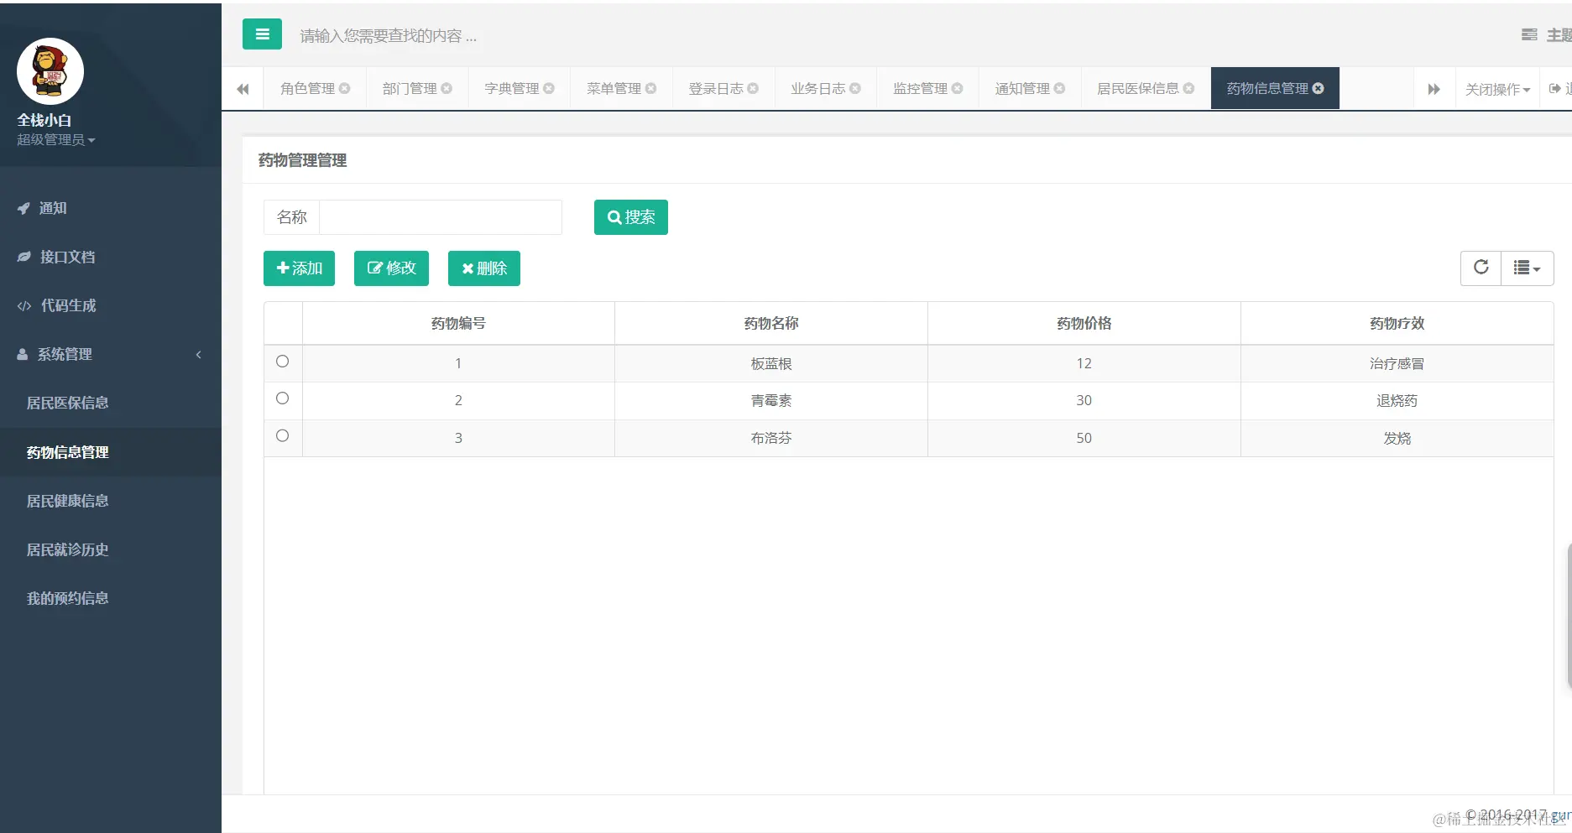Screen dimensions: 1572x833
Task: Click the 退烧药 efficacy cell
Action: coord(1397,400)
